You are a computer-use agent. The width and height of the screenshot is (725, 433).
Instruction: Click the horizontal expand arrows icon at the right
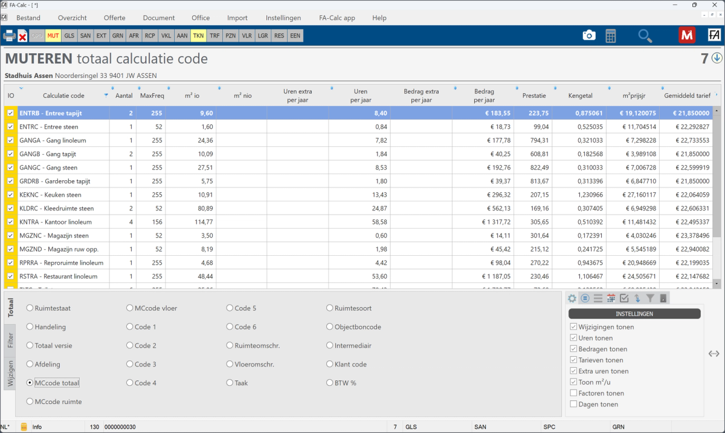[x=714, y=354]
